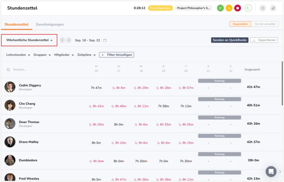Click the search magnifier icon
Image resolution: width=284 pixels, height=182 pixels.
(x=9, y=70)
